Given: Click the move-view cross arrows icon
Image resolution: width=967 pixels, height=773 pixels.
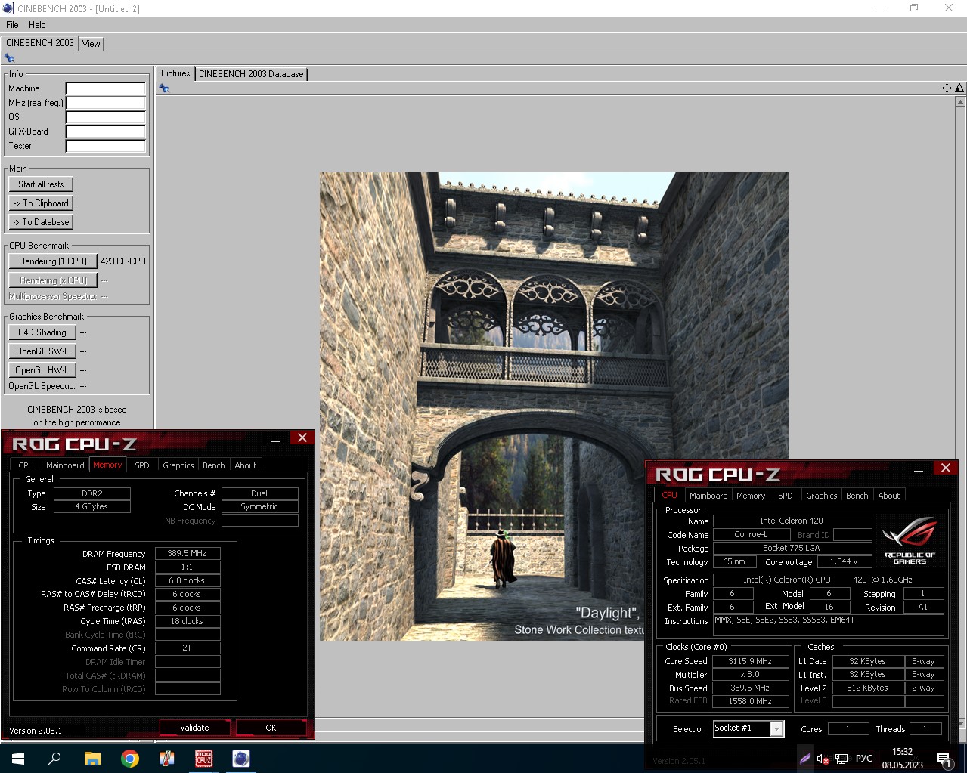Looking at the screenshot, I should tap(947, 88).
